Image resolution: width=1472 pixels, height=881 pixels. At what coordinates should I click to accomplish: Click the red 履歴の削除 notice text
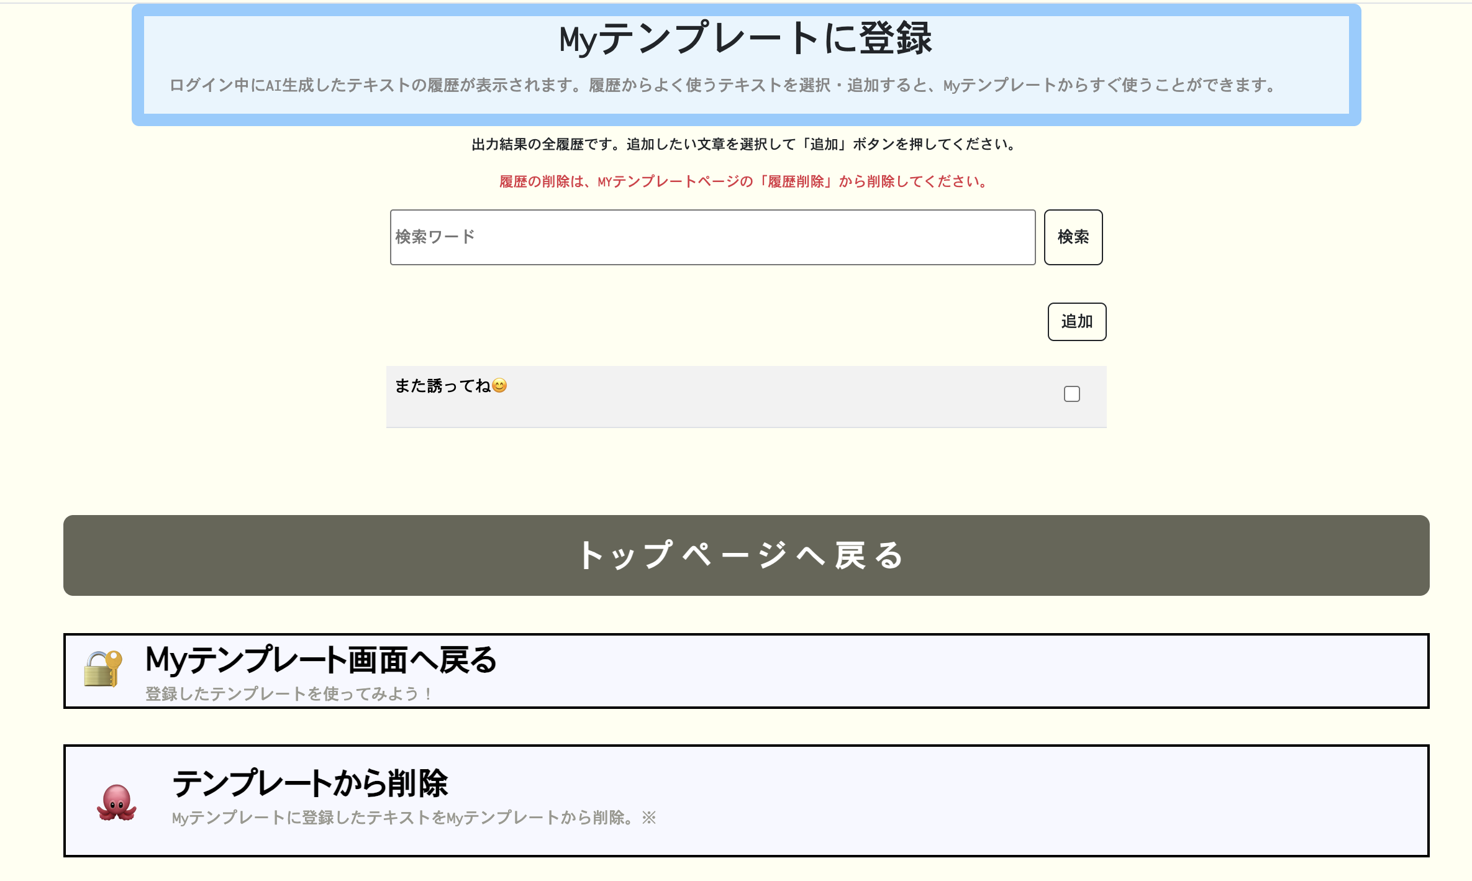pos(743,181)
